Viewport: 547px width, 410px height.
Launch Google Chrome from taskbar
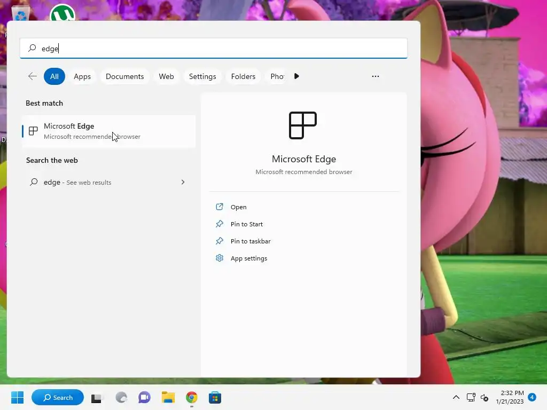[192, 398]
